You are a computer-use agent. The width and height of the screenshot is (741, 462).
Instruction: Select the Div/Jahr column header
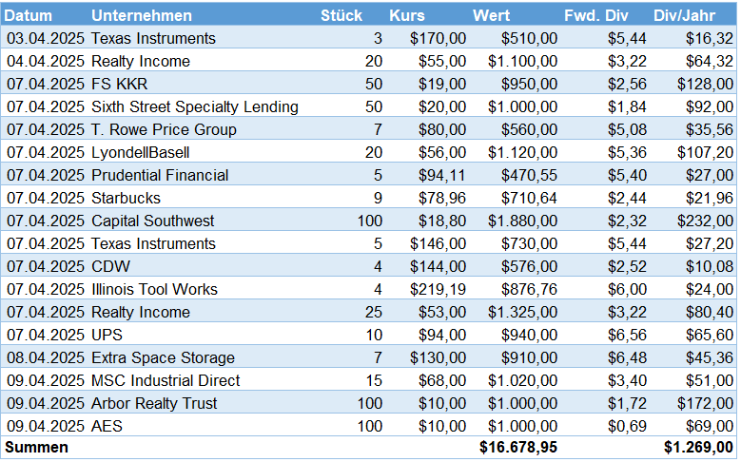coord(684,15)
